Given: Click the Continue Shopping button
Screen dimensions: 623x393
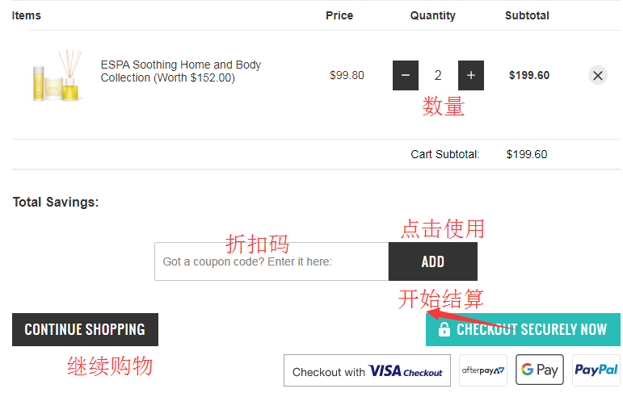Looking at the screenshot, I should click(85, 329).
